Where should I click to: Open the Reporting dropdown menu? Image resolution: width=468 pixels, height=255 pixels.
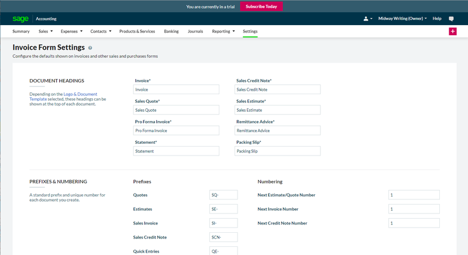click(x=223, y=32)
